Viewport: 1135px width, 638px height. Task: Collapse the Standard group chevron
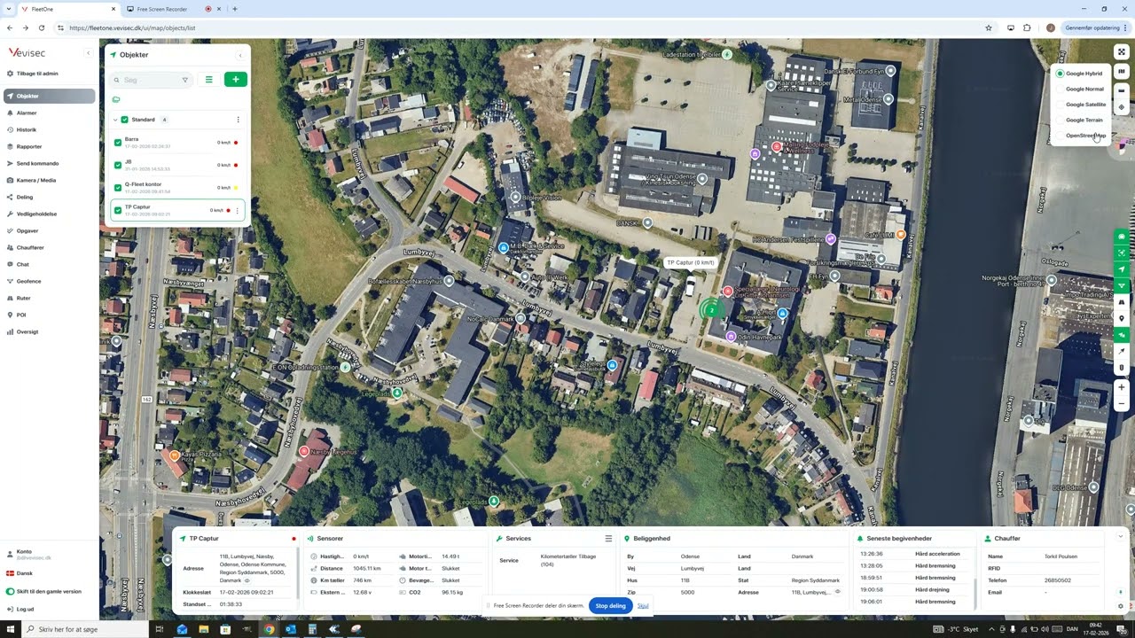pos(115,120)
